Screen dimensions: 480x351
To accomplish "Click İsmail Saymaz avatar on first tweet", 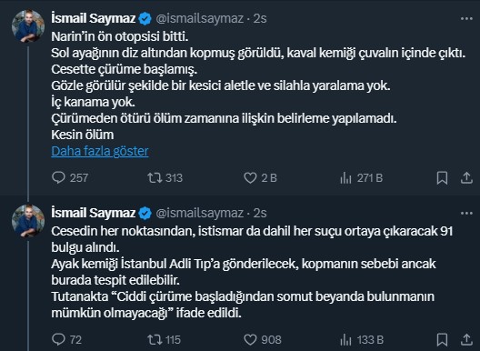I will point(28,25).
